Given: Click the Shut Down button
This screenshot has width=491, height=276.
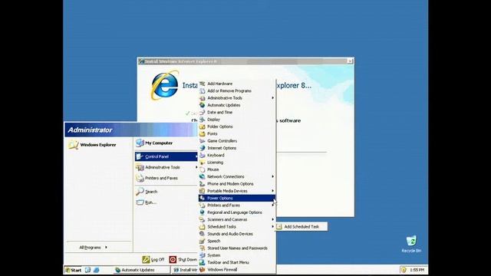Looking at the screenshot, I should click(183, 259).
